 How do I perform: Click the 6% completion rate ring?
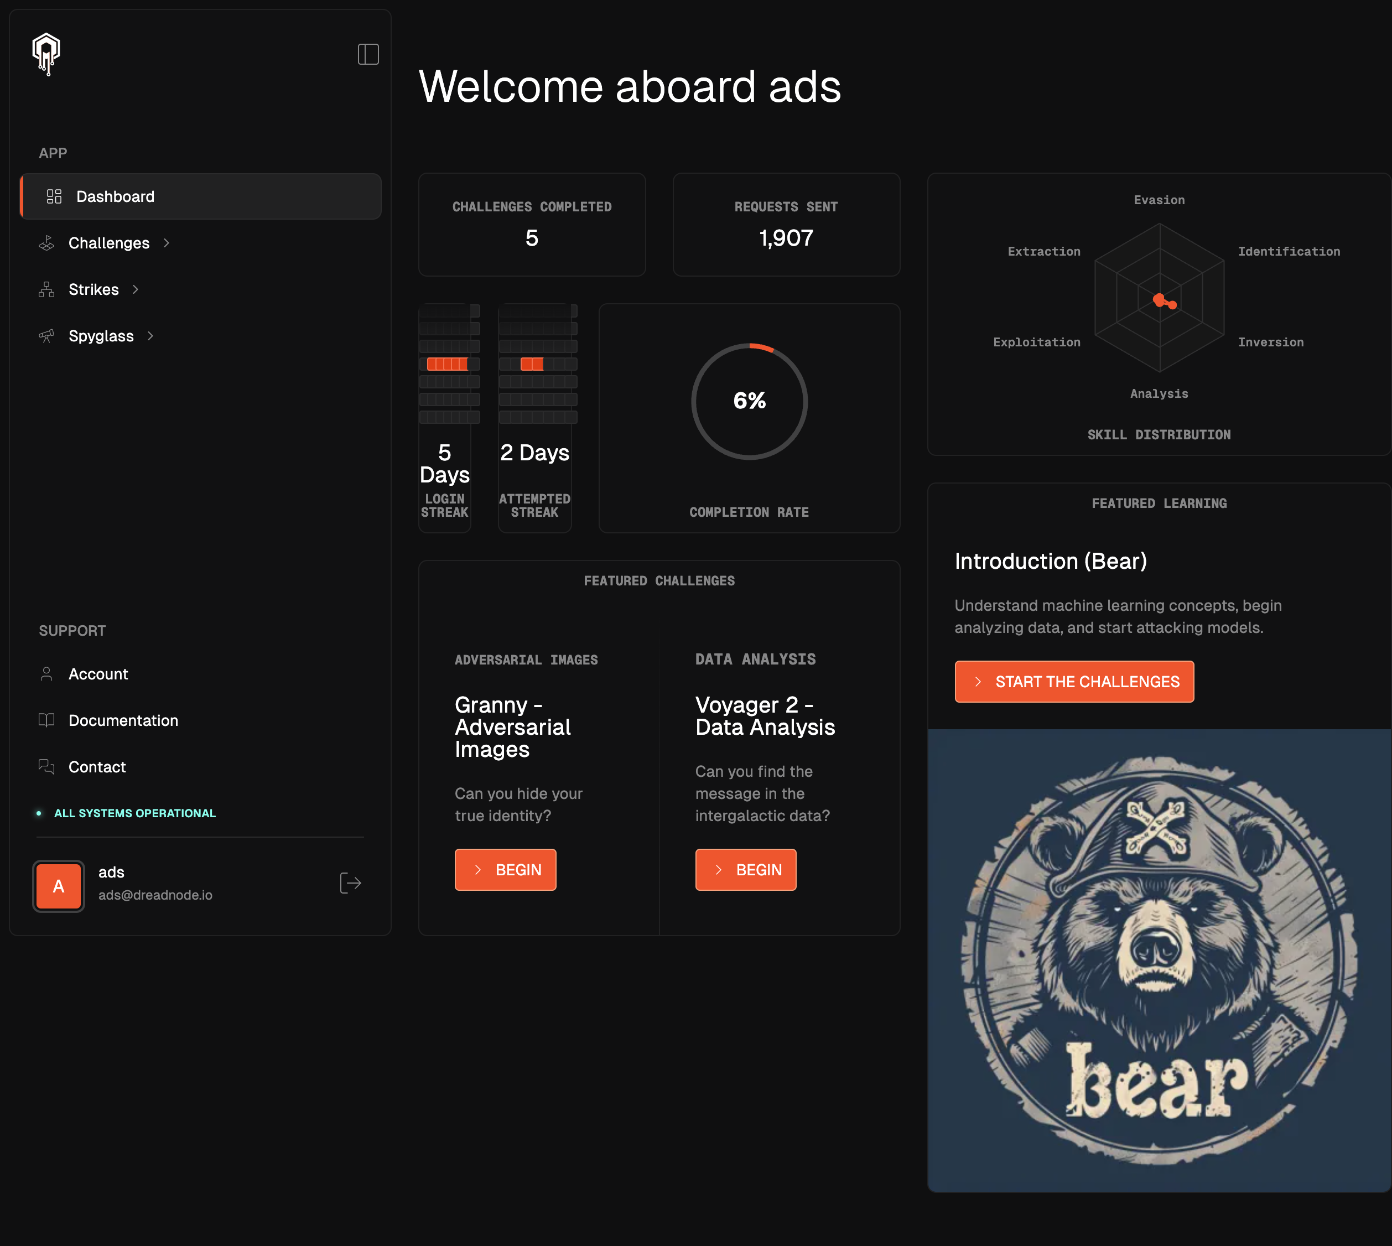(x=749, y=401)
